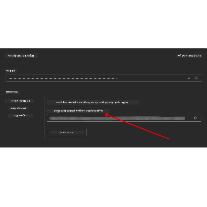Viewport: 207px width, 207px height.
Task: Click the copy icon in the API key row
Action: 196,78
